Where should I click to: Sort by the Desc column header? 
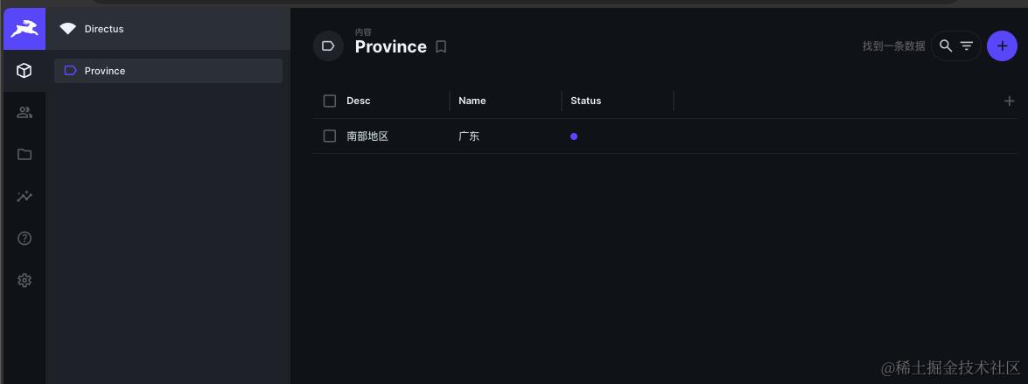click(x=359, y=101)
